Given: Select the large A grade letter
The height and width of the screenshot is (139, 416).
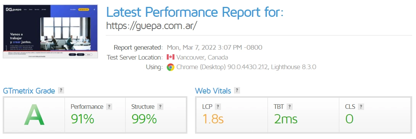Looking at the screenshot, I should 34,115.
